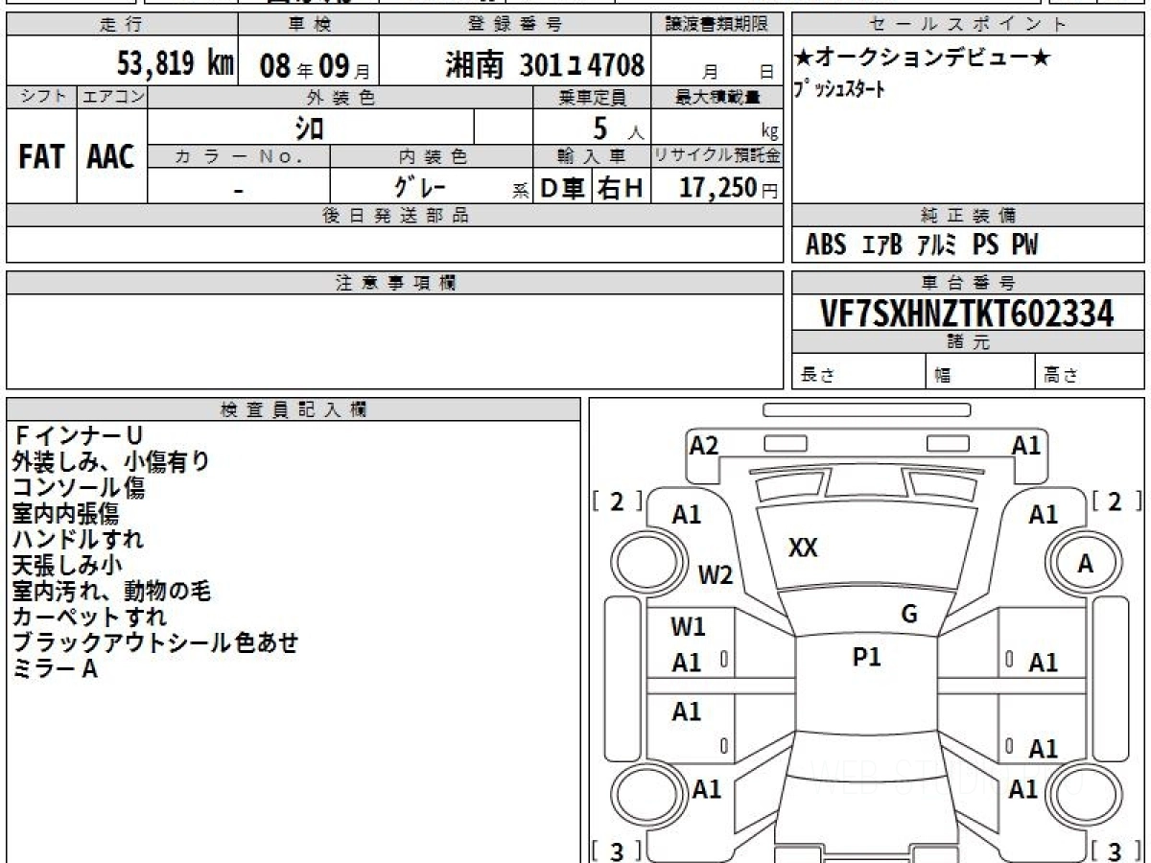Click the 右H steering position cell
This screenshot has width=1151, height=863.
(x=621, y=188)
